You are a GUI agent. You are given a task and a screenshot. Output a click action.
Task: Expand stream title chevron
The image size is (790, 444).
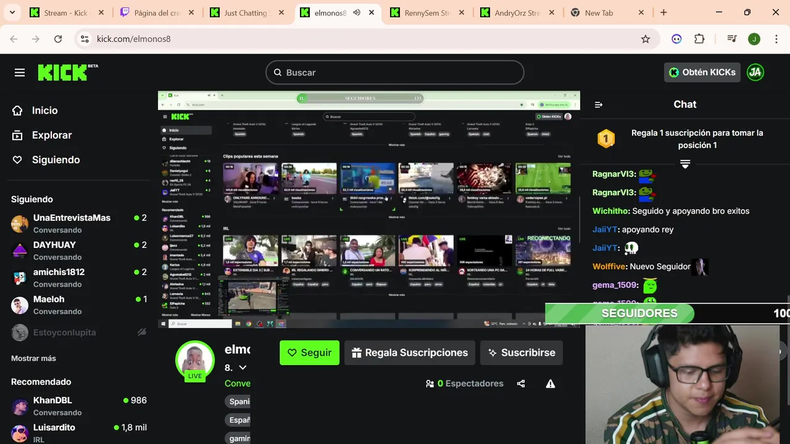[243, 368]
